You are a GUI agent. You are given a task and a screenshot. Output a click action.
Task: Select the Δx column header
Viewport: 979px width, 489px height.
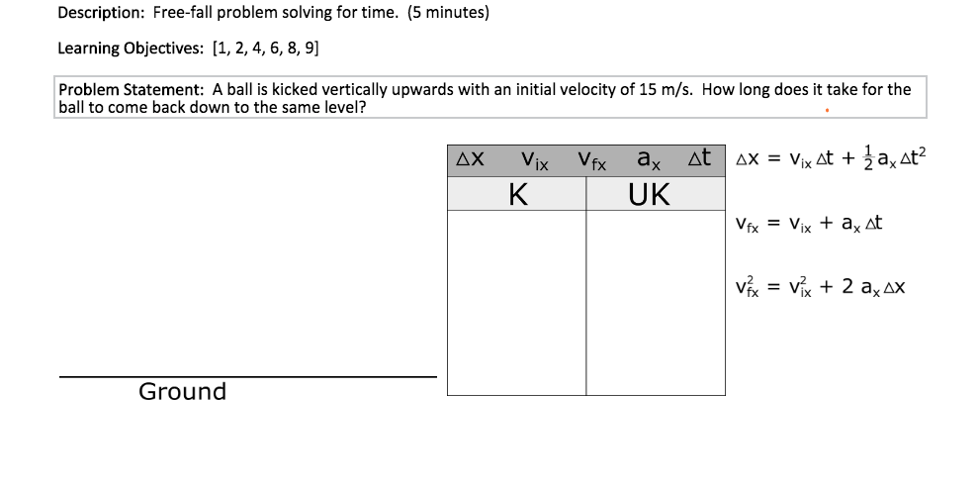[x=470, y=158]
